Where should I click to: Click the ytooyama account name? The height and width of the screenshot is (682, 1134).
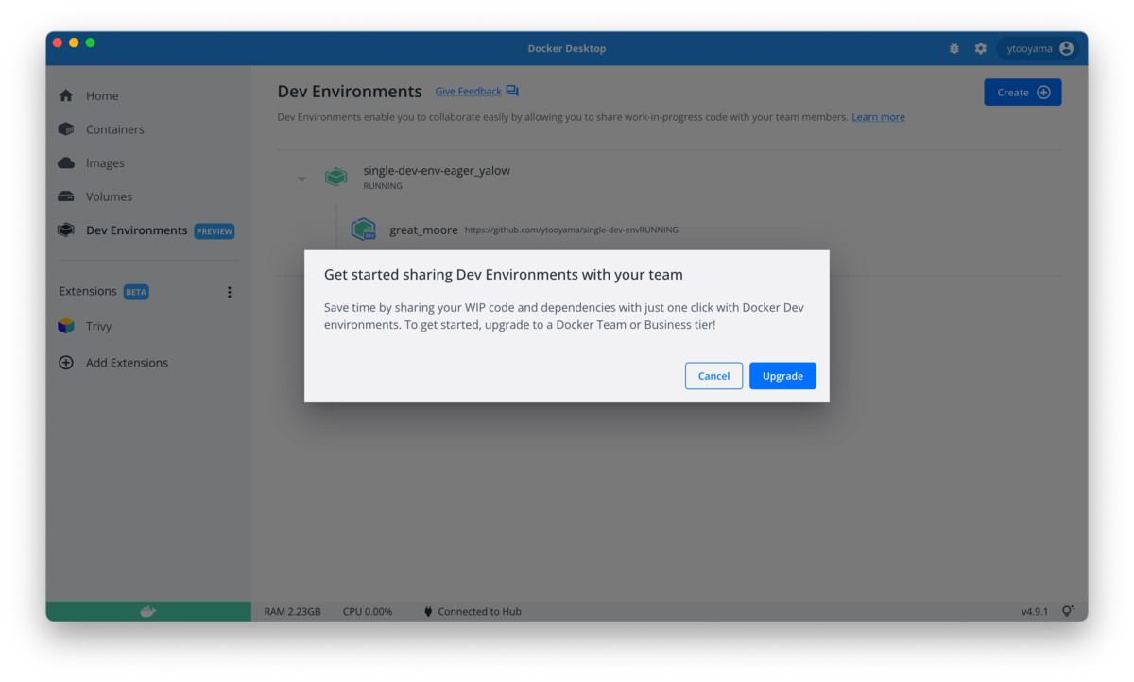[1029, 48]
